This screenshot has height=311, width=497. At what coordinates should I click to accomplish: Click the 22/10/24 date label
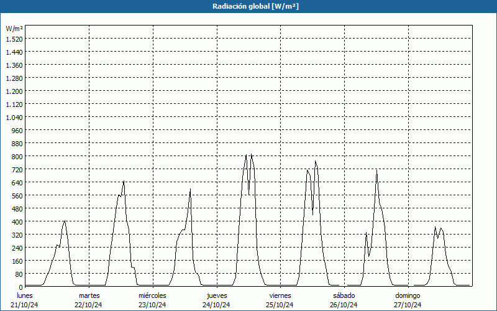coord(88,305)
